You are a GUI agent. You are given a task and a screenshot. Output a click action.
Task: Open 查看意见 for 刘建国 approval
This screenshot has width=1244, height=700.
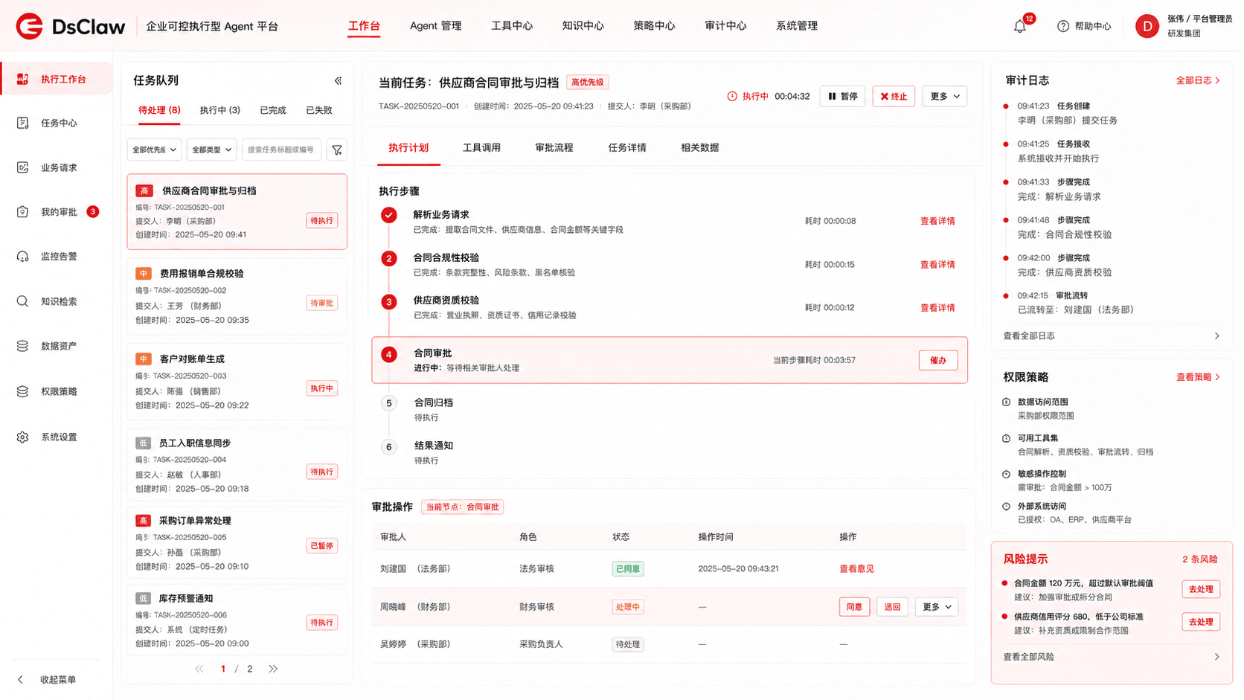(856, 569)
